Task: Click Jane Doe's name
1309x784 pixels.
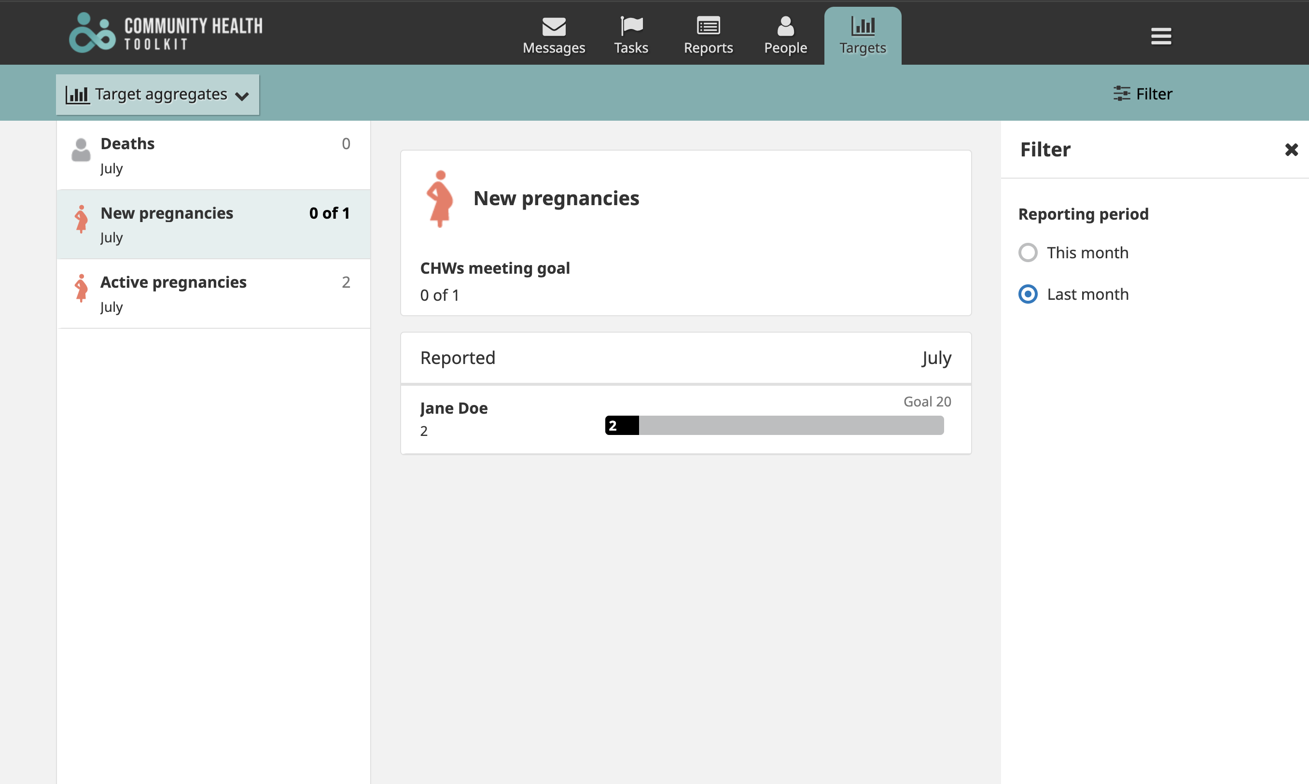Action: tap(454, 408)
